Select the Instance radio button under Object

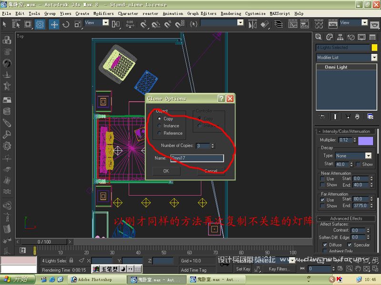(160, 126)
